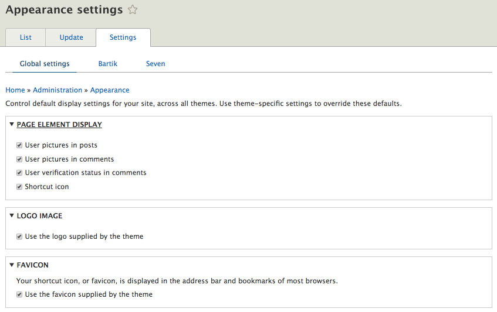Go to Home breadcrumb link

(x=15, y=90)
